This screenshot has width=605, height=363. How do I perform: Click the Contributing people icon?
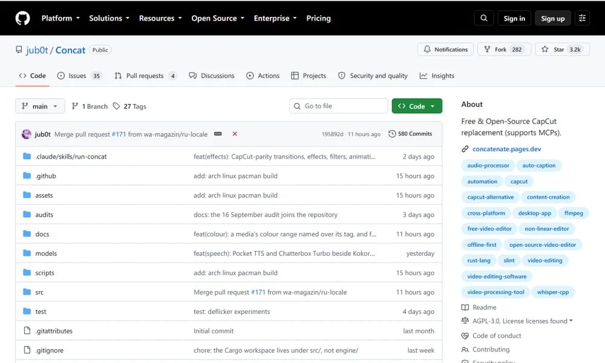[465, 350]
